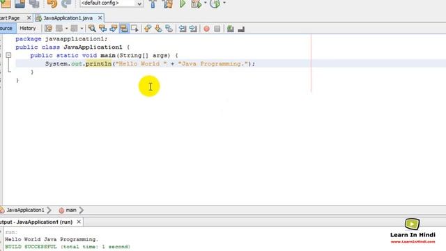The image size is (446, 251).
Task: Click the Undo arrow in the main toolbar
Action: [52, 3]
